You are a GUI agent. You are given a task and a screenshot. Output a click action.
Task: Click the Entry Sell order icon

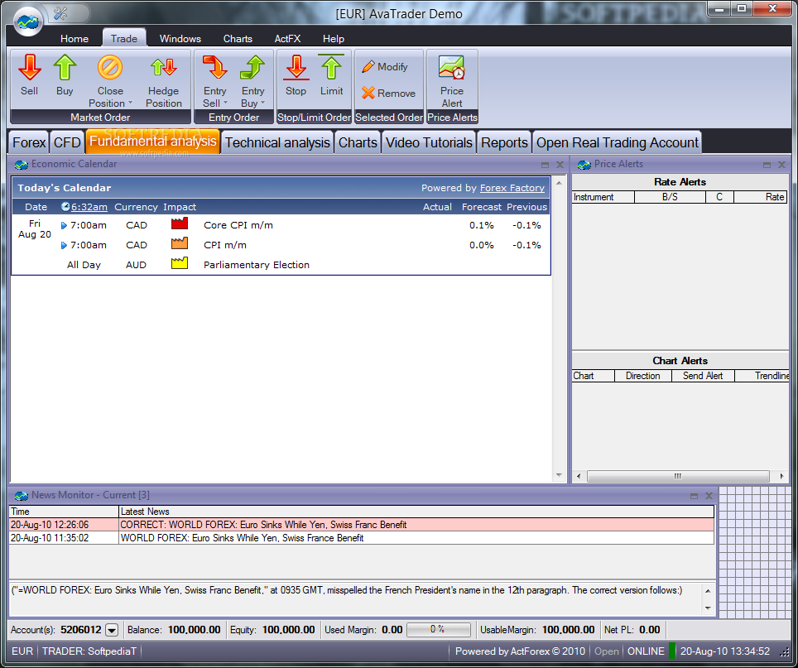(214, 80)
